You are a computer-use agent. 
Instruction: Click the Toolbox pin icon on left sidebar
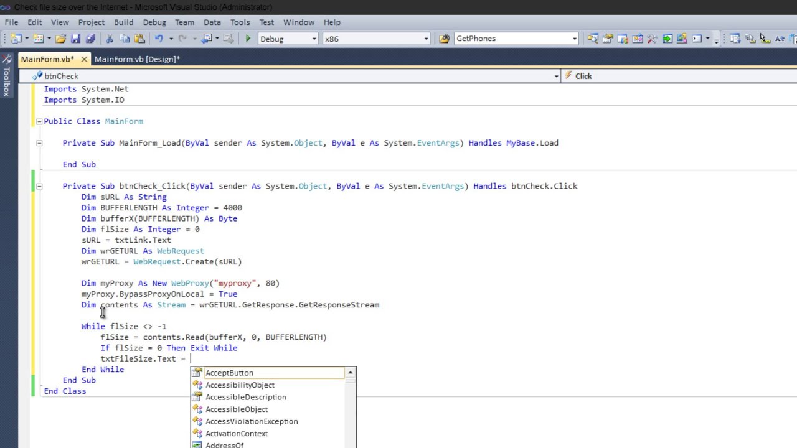(6, 59)
